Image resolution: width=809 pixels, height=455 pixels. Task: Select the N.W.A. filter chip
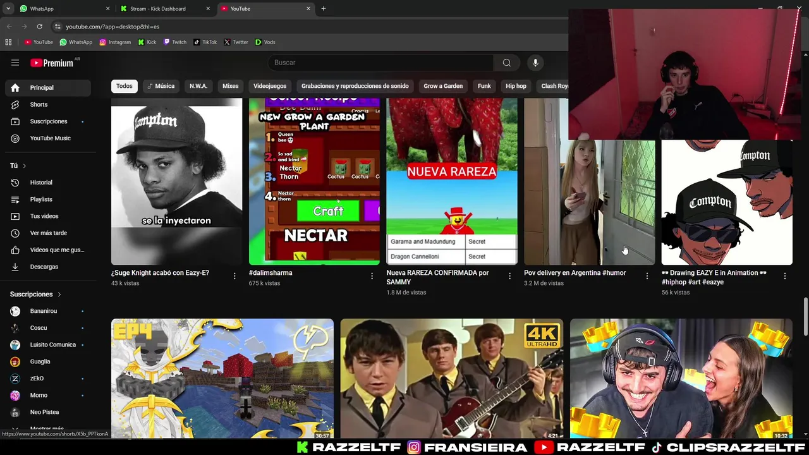tap(198, 86)
